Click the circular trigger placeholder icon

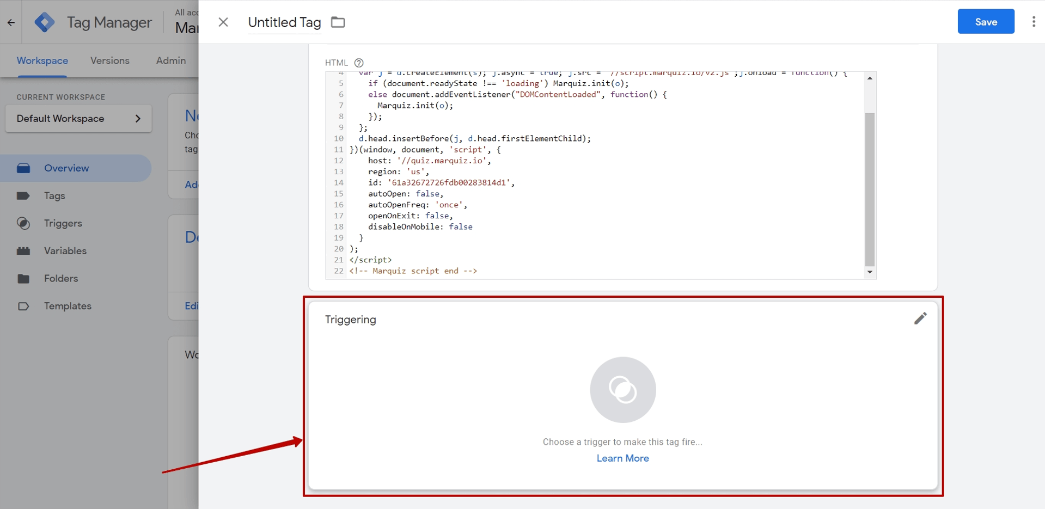point(623,390)
